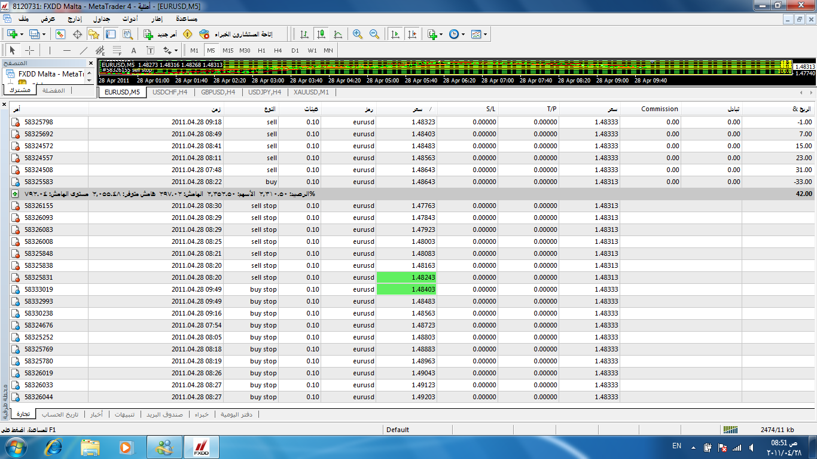Close the Navigator panel

pyautogui.click(x=91, y=63)
